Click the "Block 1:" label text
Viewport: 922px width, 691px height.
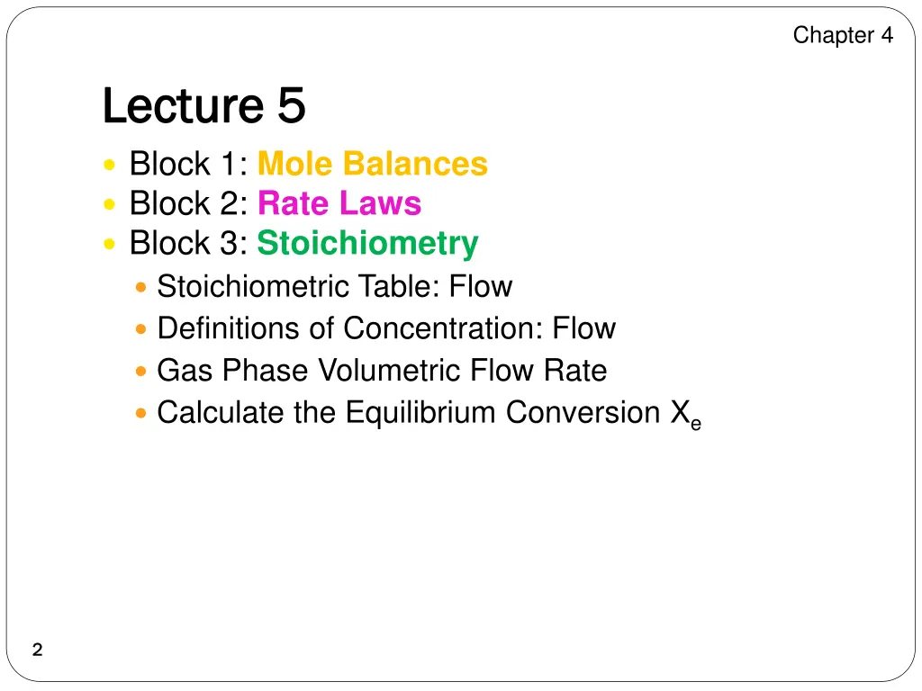[189, 164]
